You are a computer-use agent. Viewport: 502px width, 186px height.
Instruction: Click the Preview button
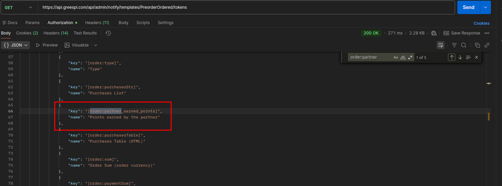[x=47, y=45]
